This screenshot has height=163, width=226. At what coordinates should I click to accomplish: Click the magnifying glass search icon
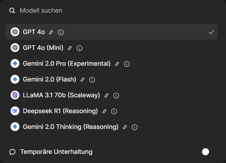coord(12,11)
